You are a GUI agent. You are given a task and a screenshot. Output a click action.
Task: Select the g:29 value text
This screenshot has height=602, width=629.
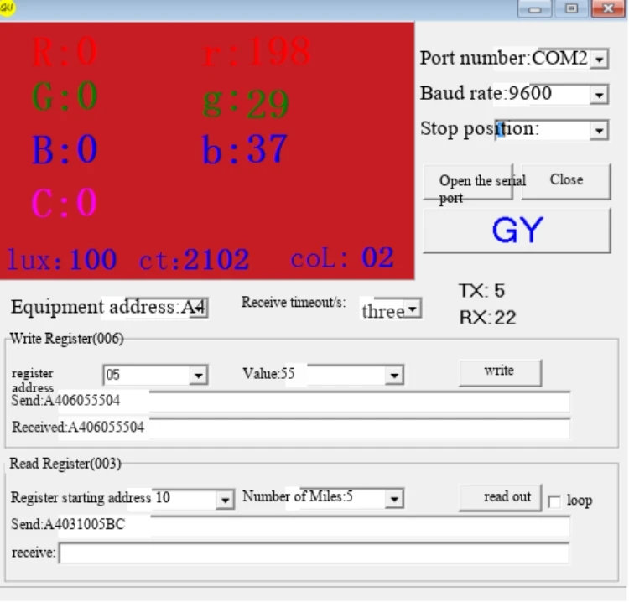tap(246, 103)
